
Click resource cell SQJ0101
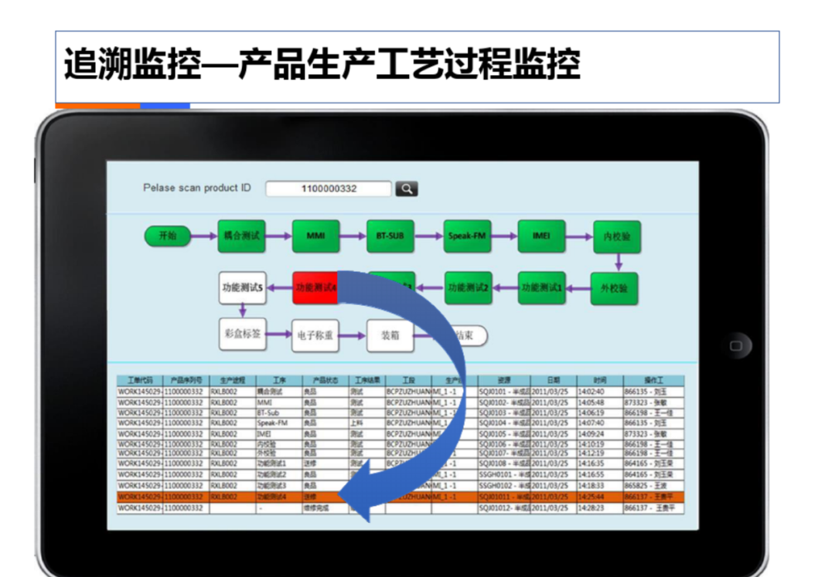[x=504, y=392]
